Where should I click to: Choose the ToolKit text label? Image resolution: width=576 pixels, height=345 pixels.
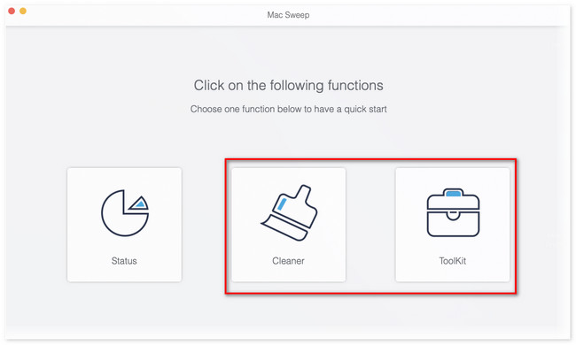point(453,261)
